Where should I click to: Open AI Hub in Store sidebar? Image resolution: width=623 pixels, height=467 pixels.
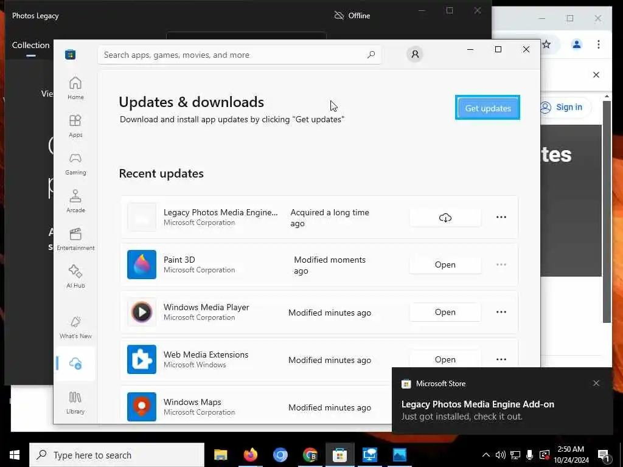[75, 277]
